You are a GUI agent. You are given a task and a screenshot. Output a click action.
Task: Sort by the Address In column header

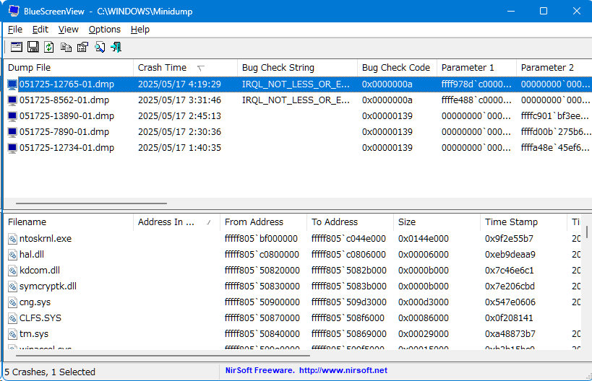tap(176, 222)
